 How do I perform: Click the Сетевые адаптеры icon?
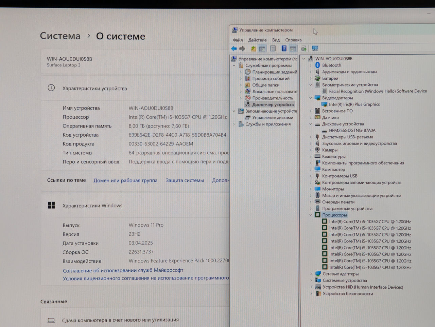[x=318, y=274]
